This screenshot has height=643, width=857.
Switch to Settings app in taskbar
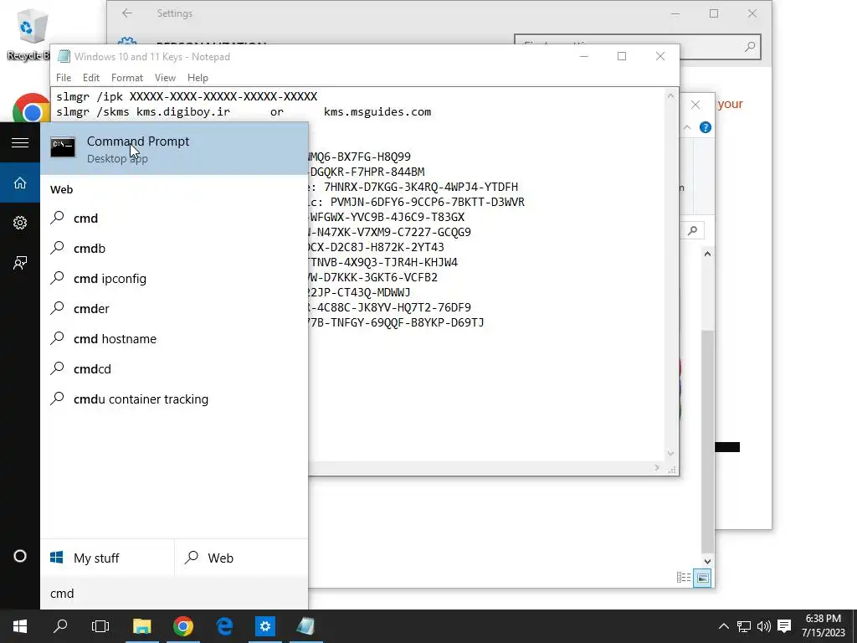pyautogui.click(x=265, y=626)
